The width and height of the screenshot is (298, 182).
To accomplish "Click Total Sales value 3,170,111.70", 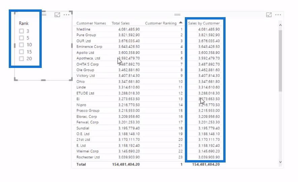I will 129,140.
